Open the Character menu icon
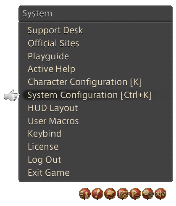The height and width of the screenshot is (206, 176). (x=85, y=194)
